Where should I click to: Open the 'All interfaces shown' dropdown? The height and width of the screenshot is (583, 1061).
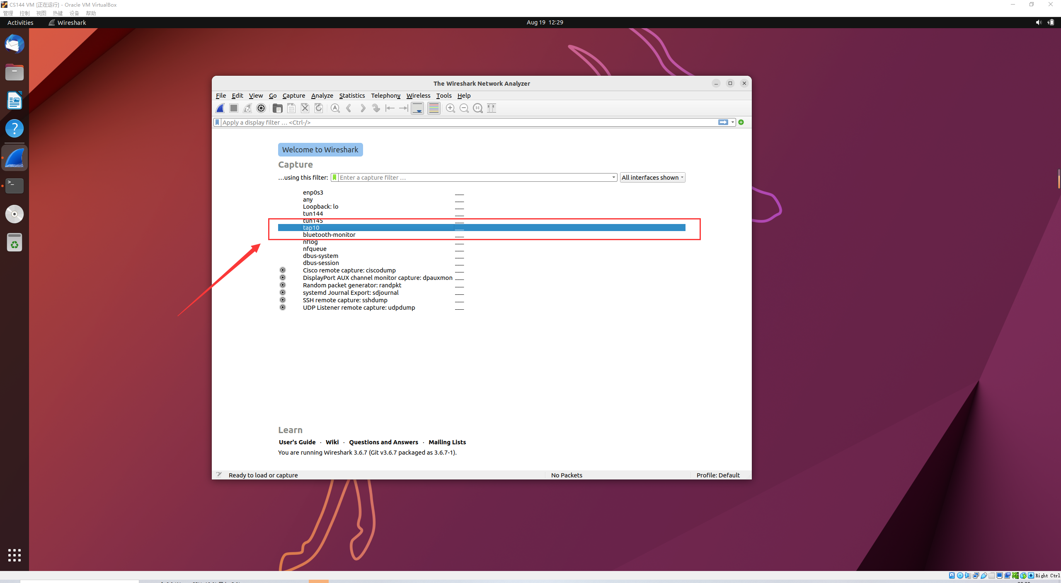click(x=652, y=177)
